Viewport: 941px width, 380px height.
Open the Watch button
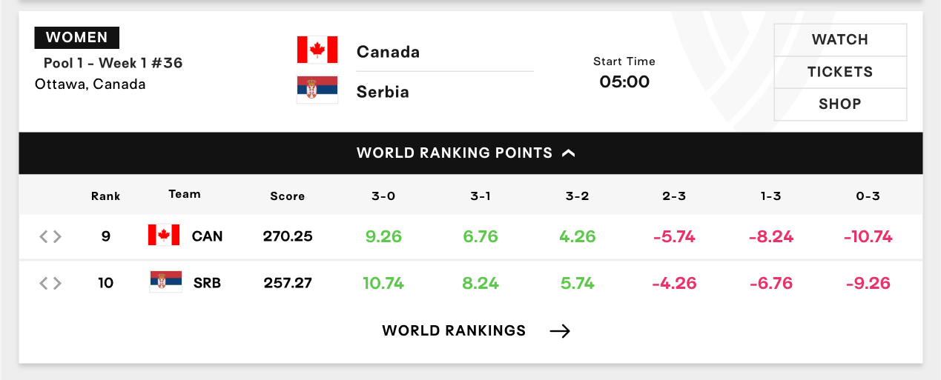840,40
